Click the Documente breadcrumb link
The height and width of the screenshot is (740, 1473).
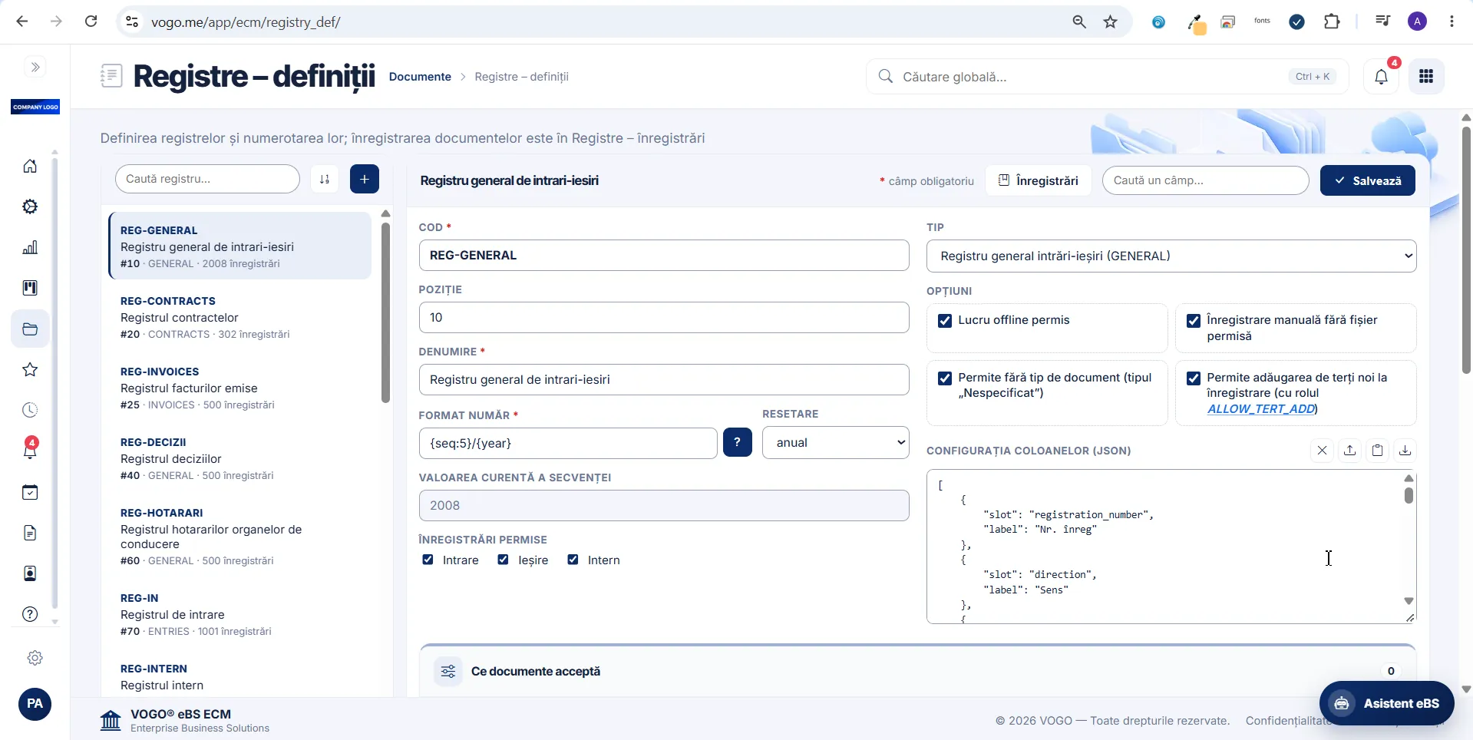coord(420,77)
